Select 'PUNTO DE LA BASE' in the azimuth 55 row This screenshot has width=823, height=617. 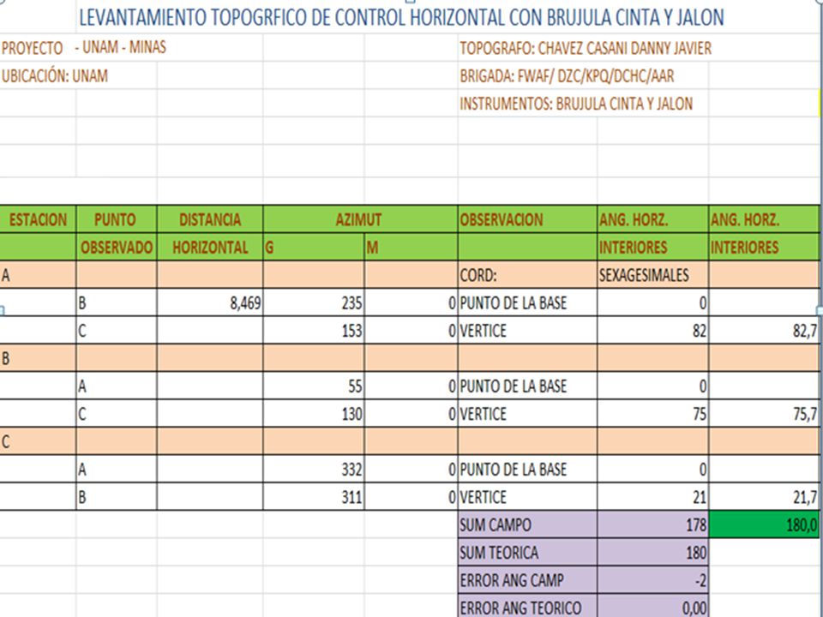527,386
